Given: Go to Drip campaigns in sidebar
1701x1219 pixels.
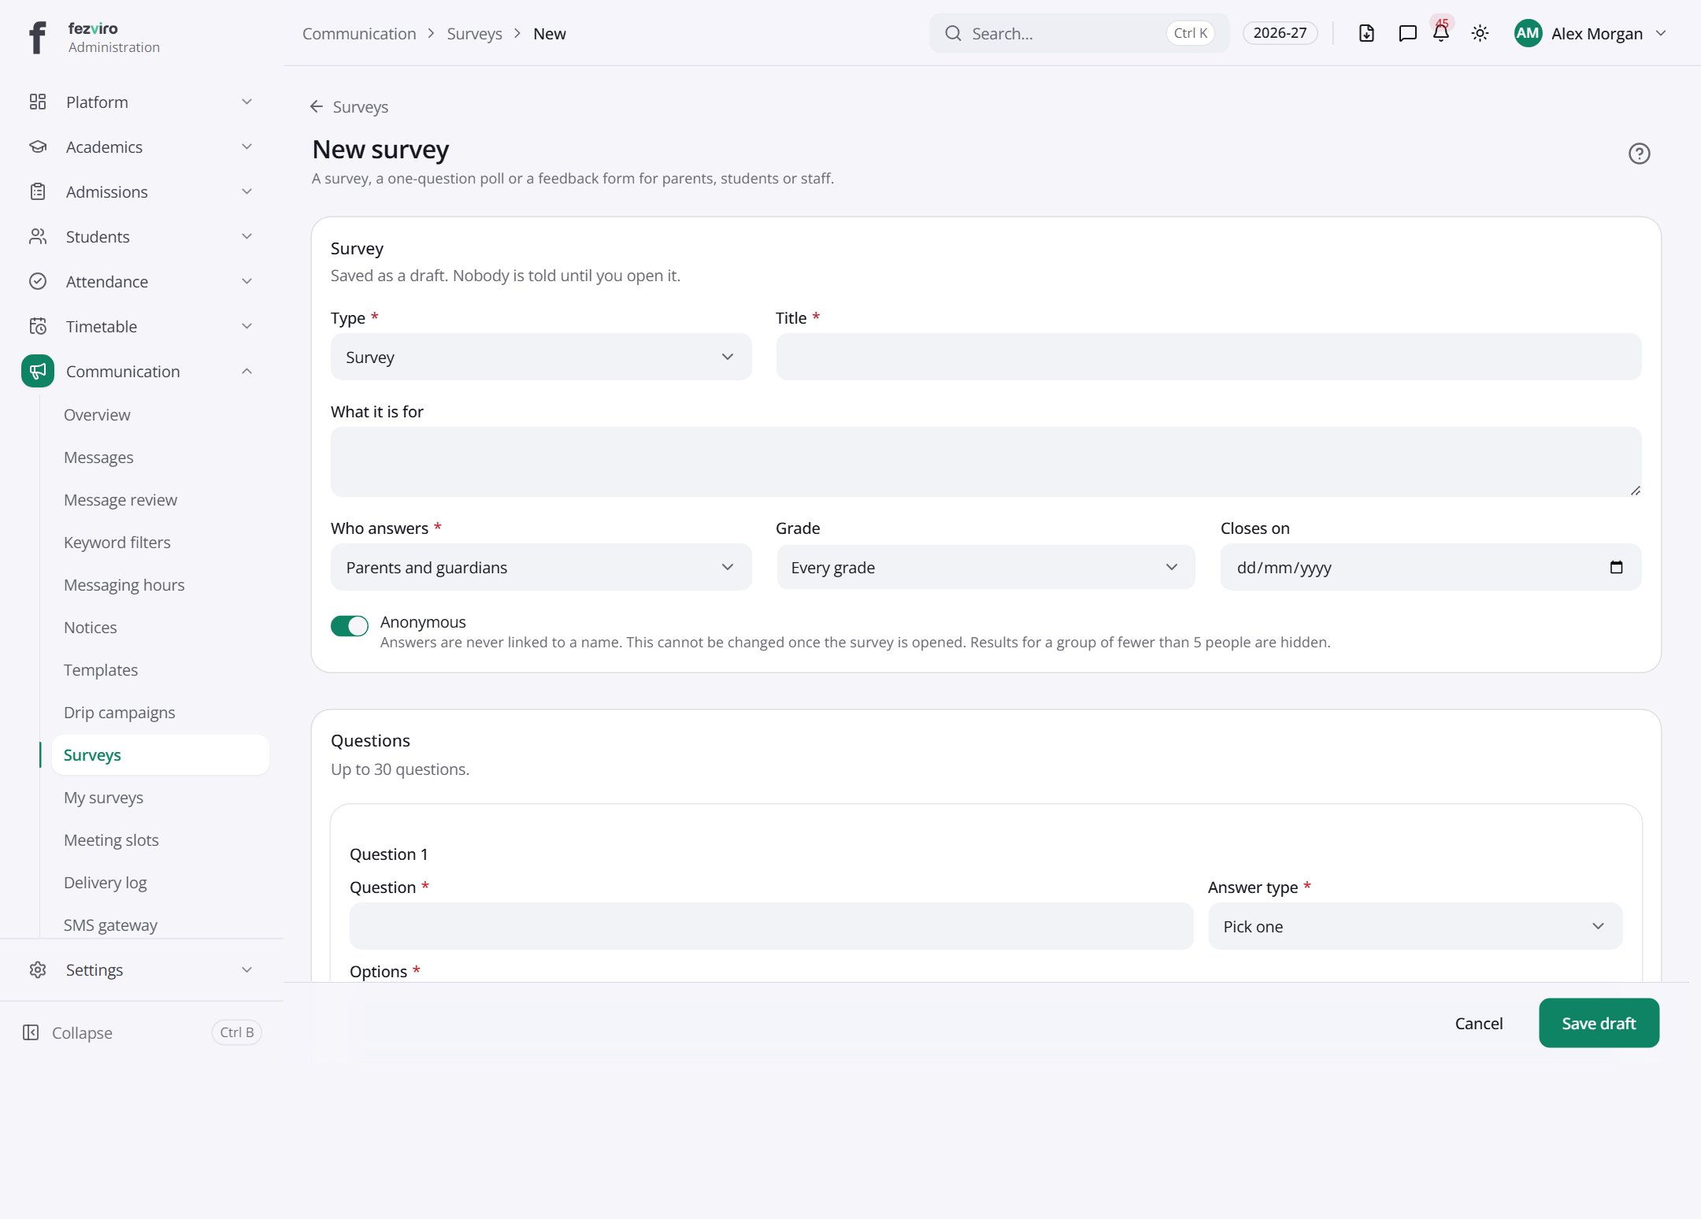Looking at the screenshot, I should [120, 712].
